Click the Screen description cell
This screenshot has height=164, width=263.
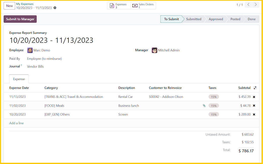pos(123,114)
